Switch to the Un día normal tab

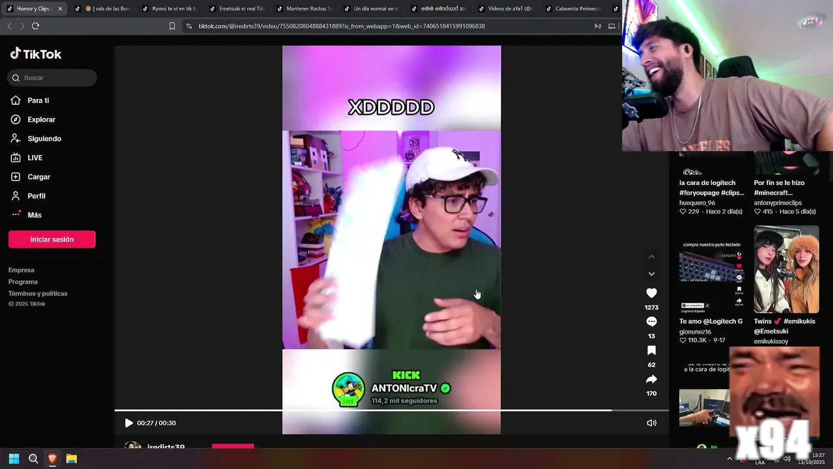click(x=372, y=8)
